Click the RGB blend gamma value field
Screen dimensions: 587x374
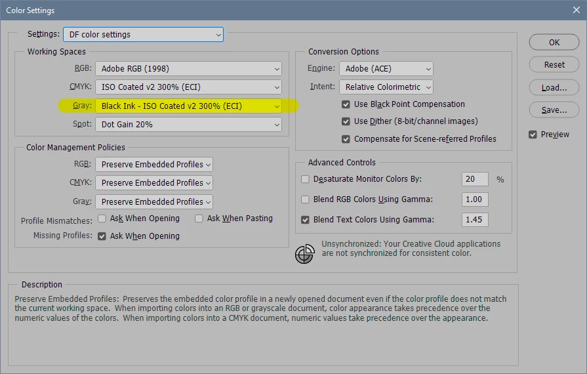coord(475,199)
